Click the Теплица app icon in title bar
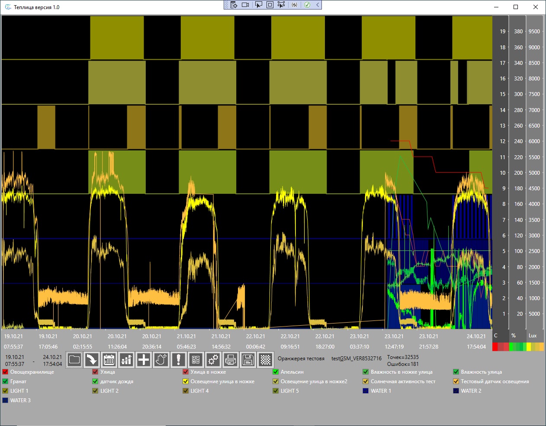The height and width of the screenshot is (426, 546). [8, 7]
